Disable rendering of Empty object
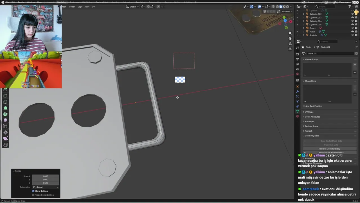Image resolution: width=360 pixels, height=203 pixels. (x=356, y=28)
